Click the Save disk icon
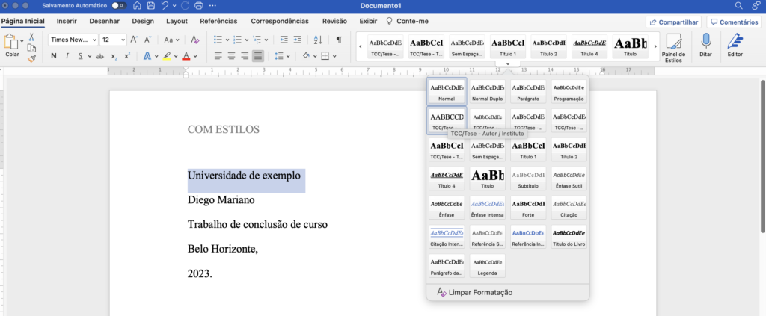This screenshot has height=316, width=766. pyautogui.click(x=152, y=6)
